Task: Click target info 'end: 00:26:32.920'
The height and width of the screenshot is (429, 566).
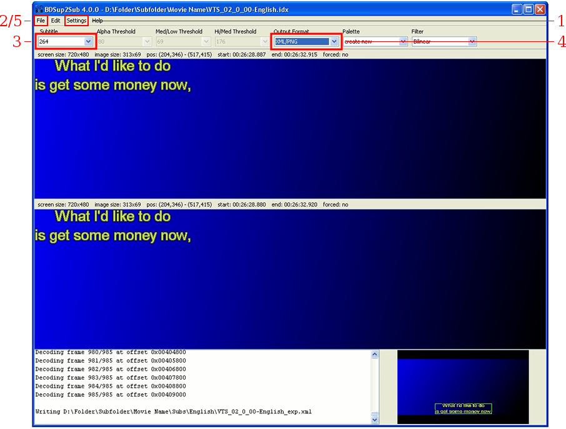Action: (294, 204)
